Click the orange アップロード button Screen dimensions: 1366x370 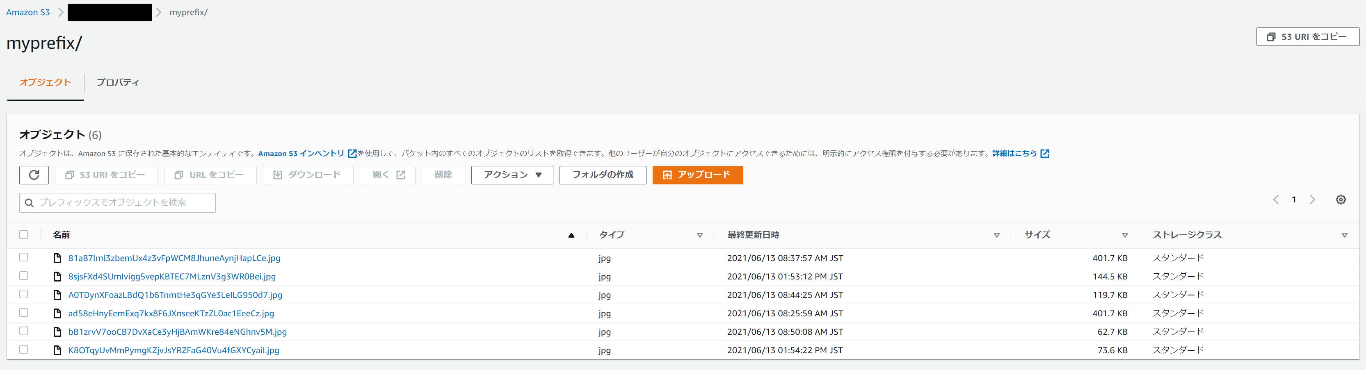tap(697, 175)
